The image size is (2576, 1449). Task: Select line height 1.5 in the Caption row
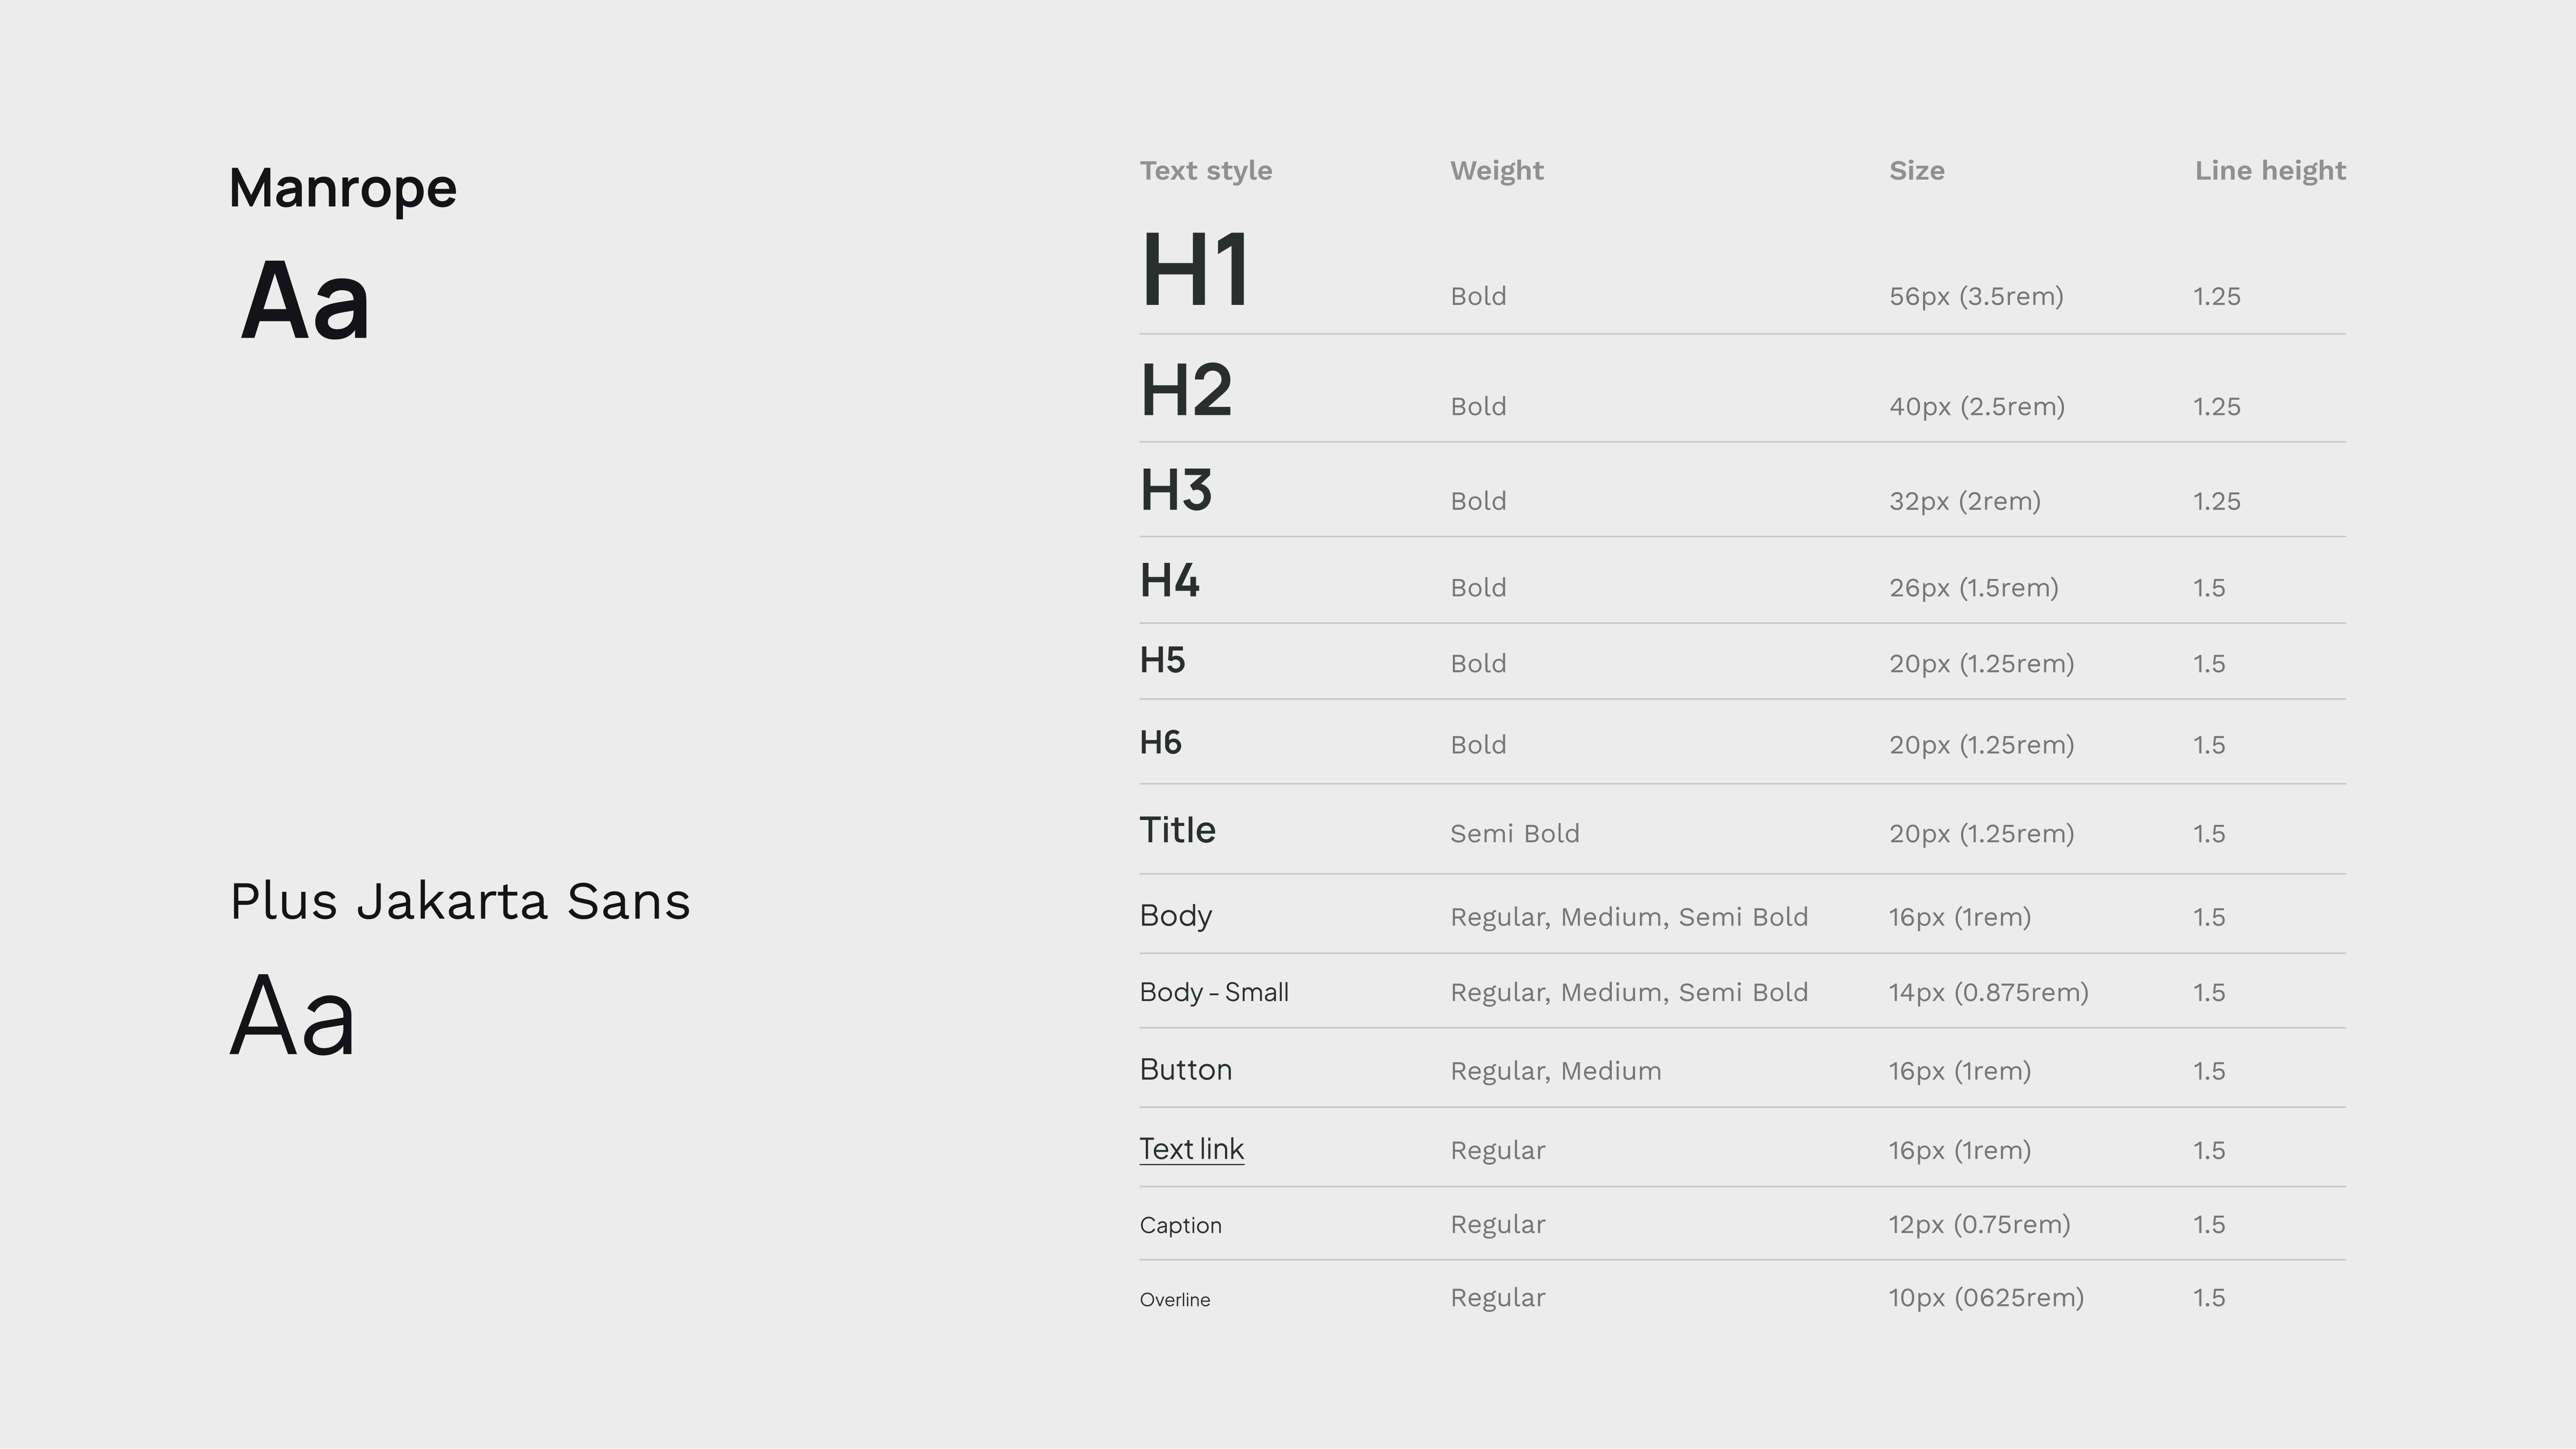2209,1225
